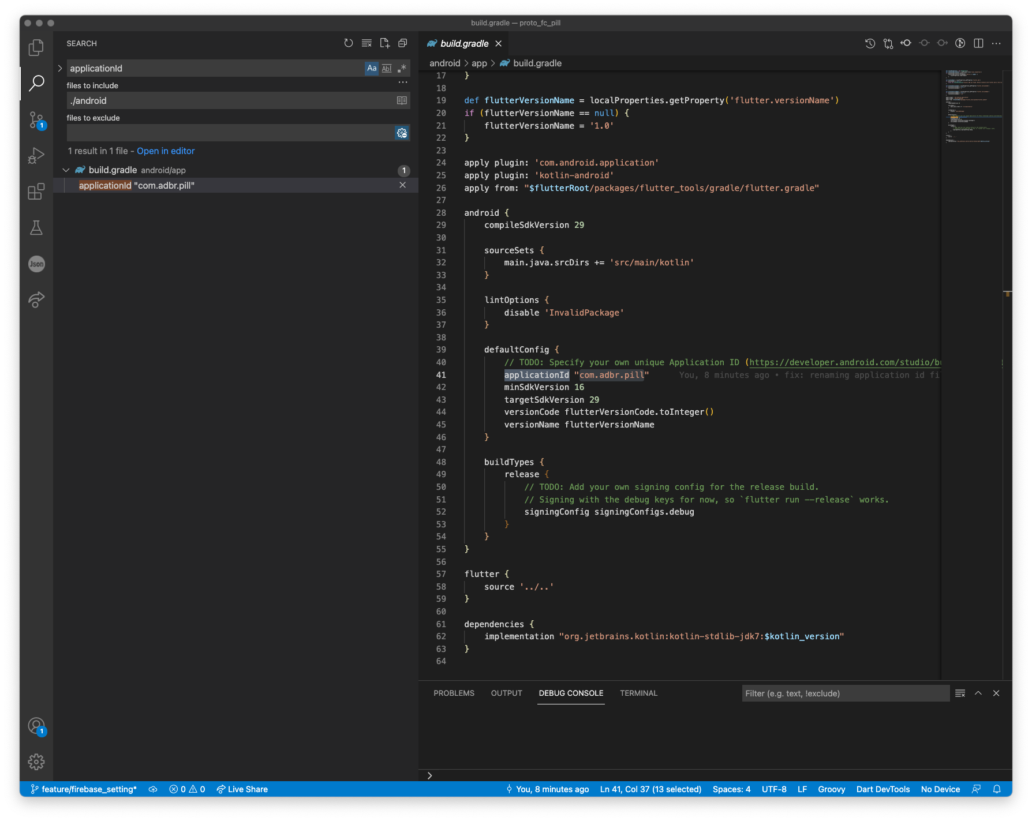Change UTF-8 file encoding
This screenshot has width=1032, height=821.
[x=773, y=789]
